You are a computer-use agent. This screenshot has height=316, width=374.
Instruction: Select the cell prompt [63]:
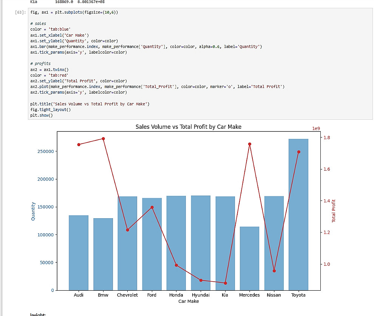click(20, 12)
